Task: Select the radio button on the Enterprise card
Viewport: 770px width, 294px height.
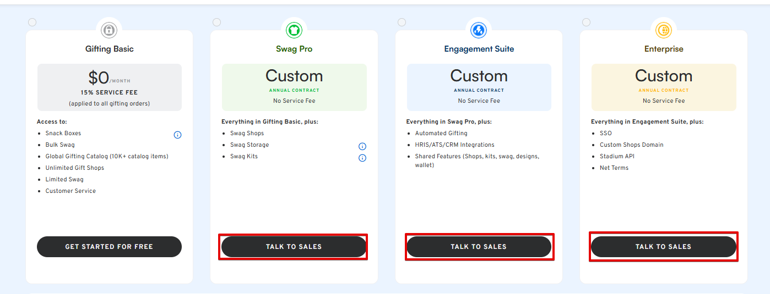Action: click(586, 22)
